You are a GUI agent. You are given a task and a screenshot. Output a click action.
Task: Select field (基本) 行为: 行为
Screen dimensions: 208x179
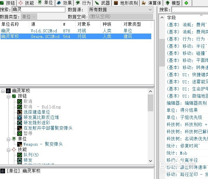point(187,39)
